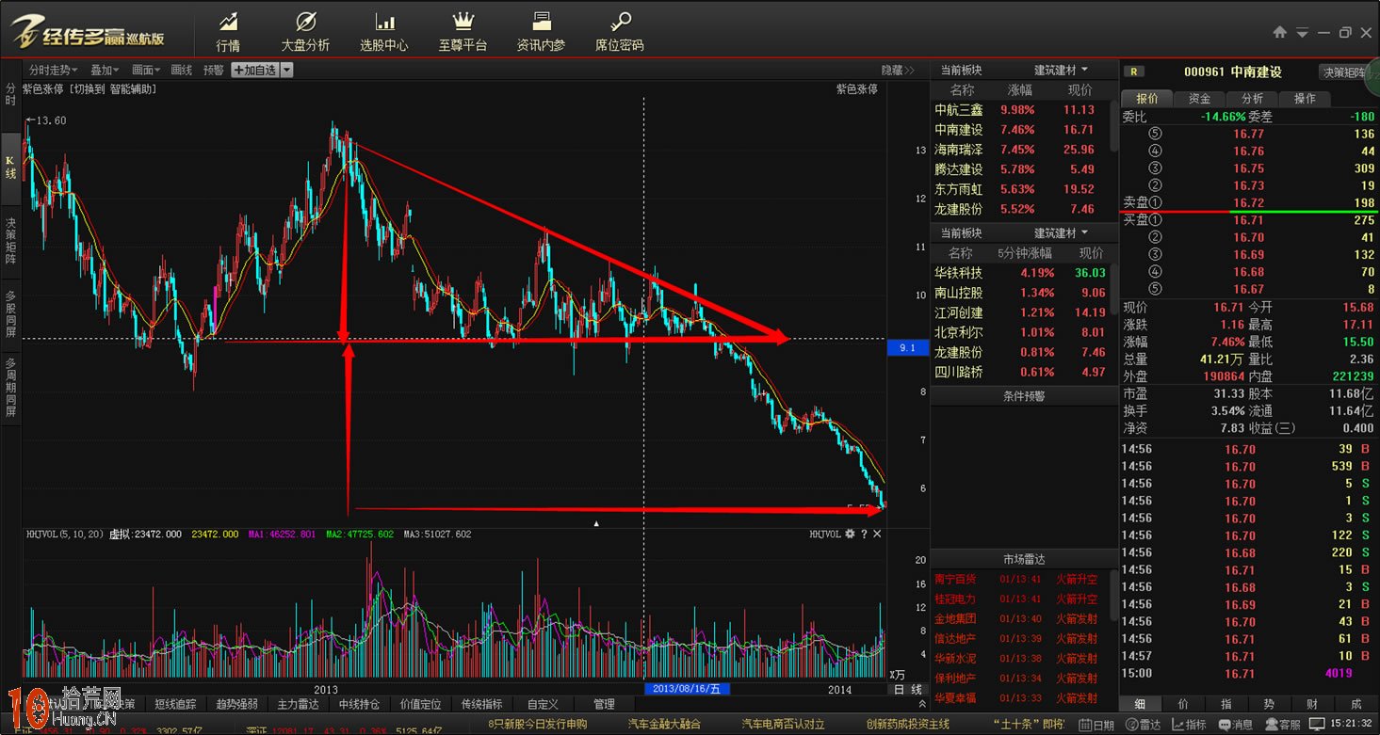Image resolution: width=1380 pixels, height=735 pixels.
Task: Select the 自定义 indicator tab
Action: coord(543,704)
